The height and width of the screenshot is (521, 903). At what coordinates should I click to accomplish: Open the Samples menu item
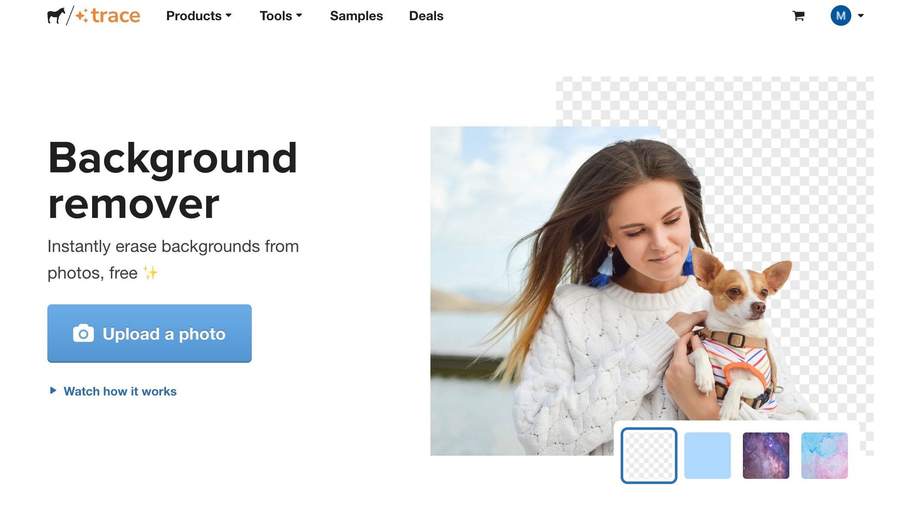point(356,15)
